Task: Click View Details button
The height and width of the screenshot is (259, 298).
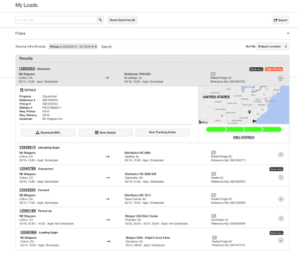Action: pos(105,132)
